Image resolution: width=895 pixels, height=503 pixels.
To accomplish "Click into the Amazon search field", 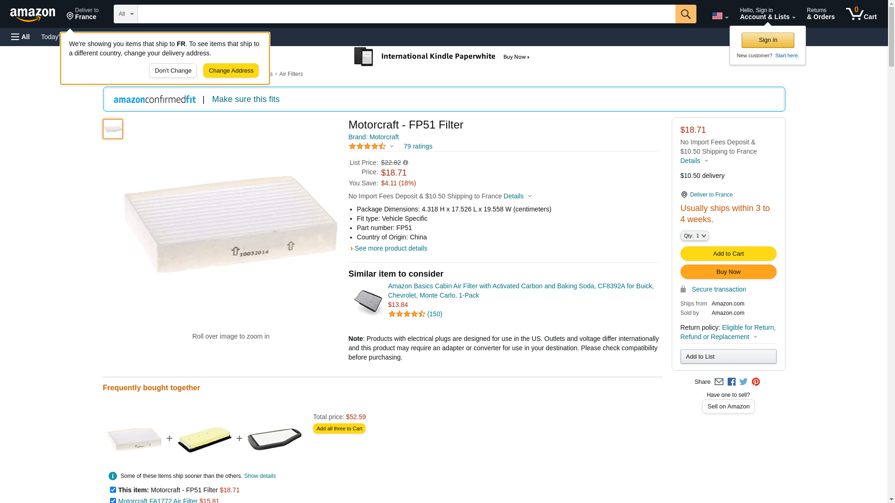I will pyautogui.click(x=406, y=14).
